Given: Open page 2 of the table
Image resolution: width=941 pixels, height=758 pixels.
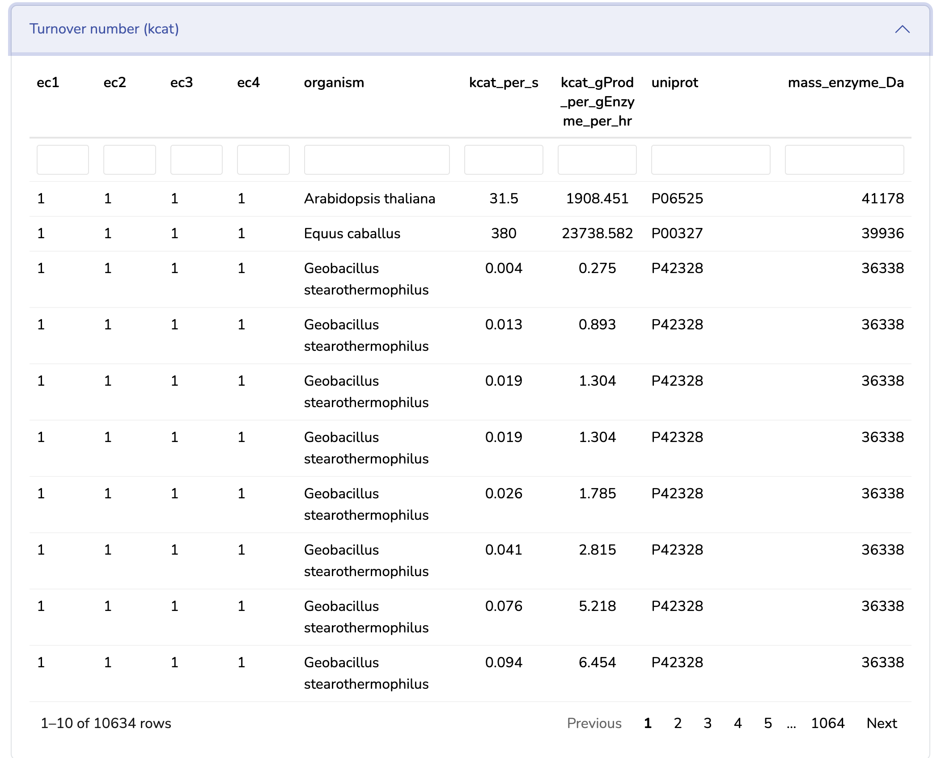Looking at the screenshot, I should coord(677,723).
